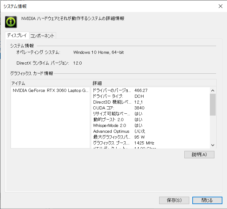Switch to the コンポーネント tab
The image size is (227, 209).
(42, 36)
